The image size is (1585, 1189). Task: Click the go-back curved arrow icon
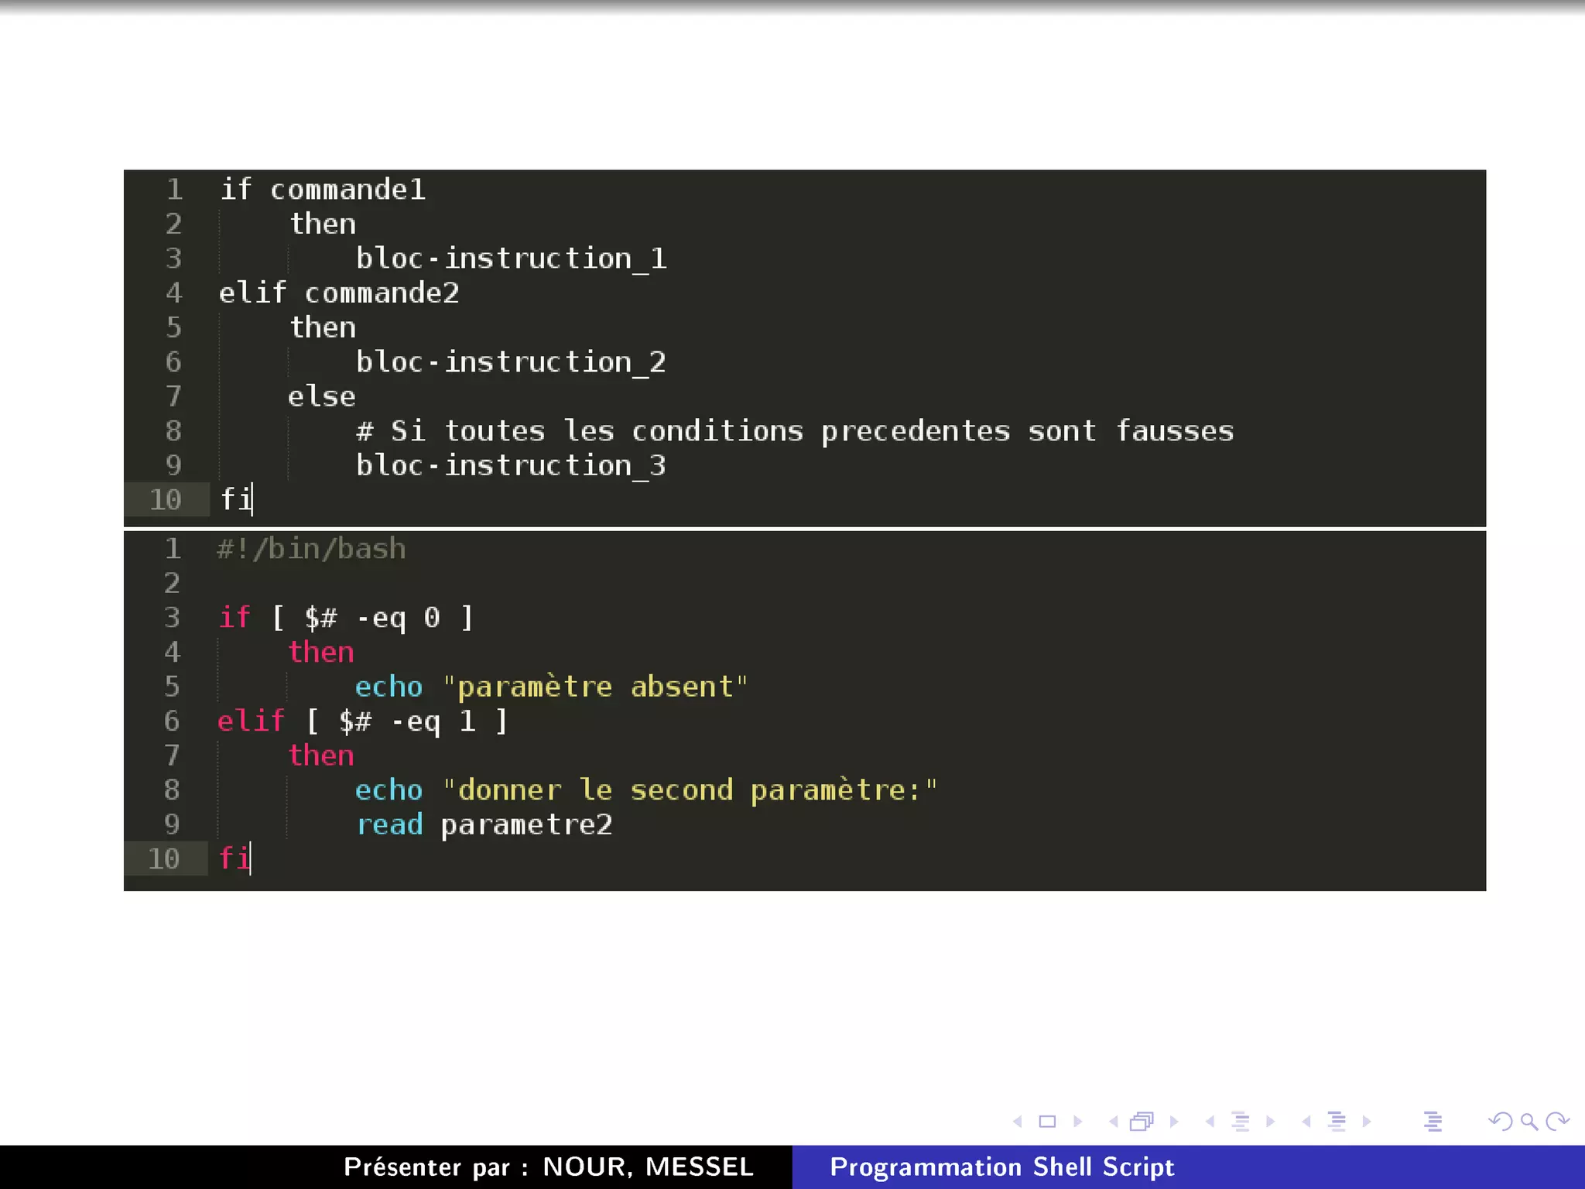[x=1500, y=1122]
